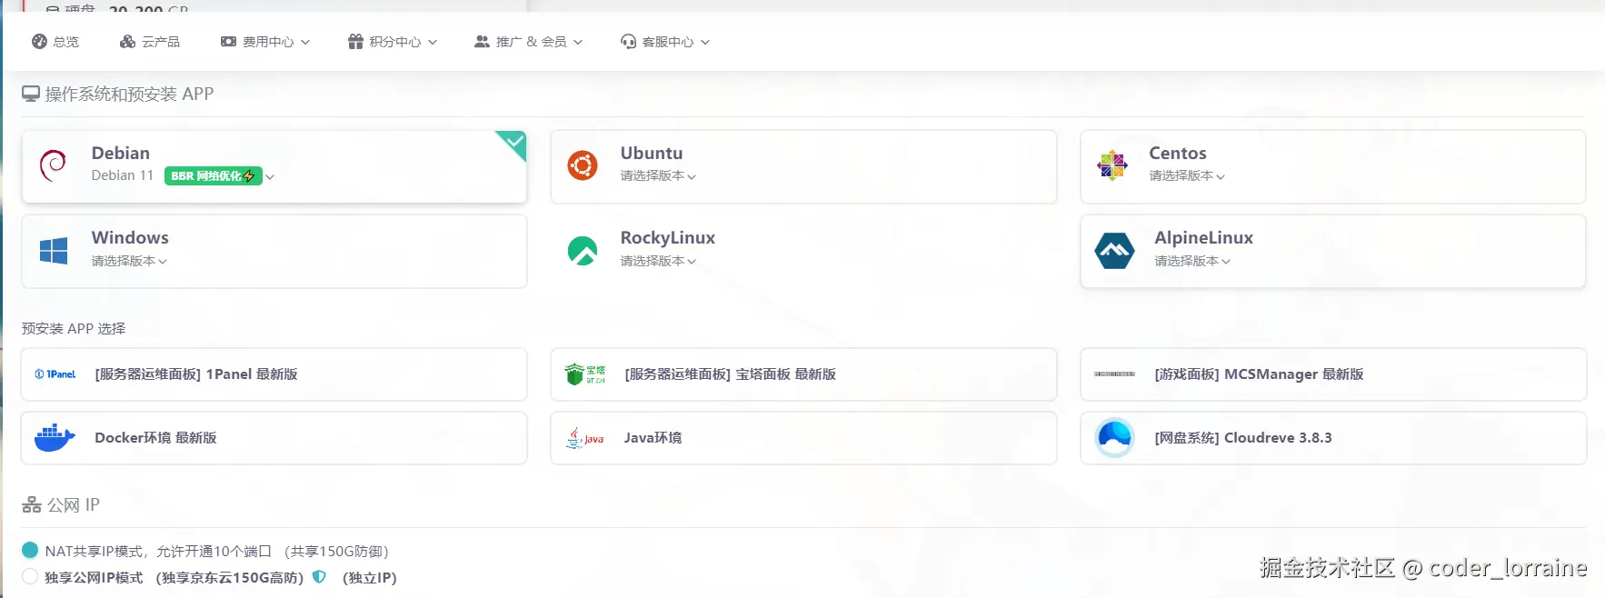Click the AlpineLinux card title

1204,237
